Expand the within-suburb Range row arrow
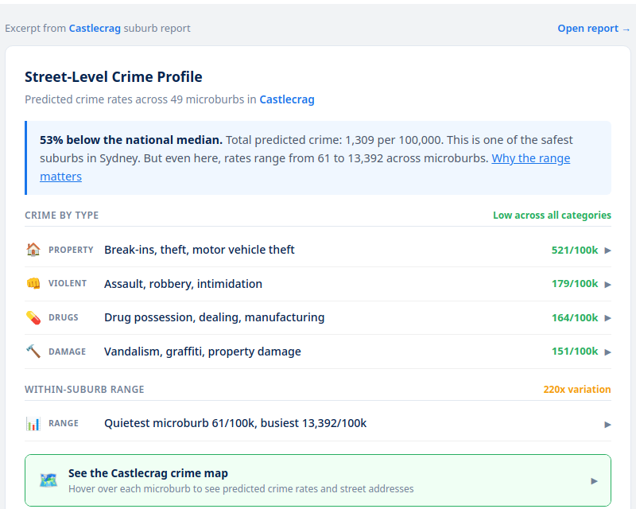 point(607,425)
